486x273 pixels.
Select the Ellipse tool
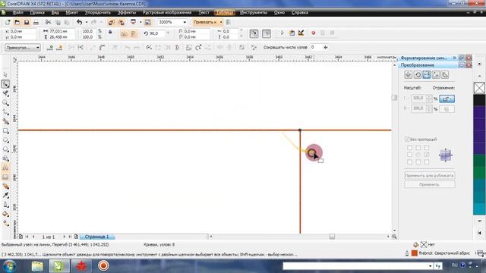point(5,140)
